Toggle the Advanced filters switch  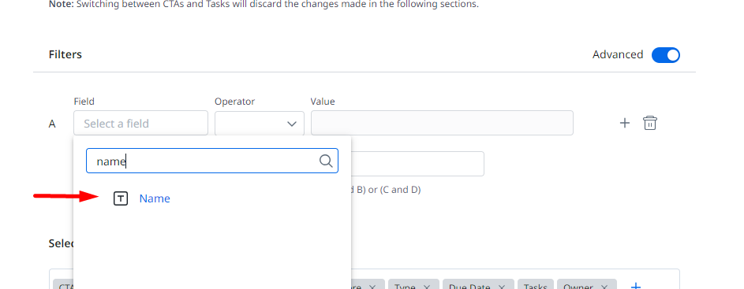[x=665, y=55]
